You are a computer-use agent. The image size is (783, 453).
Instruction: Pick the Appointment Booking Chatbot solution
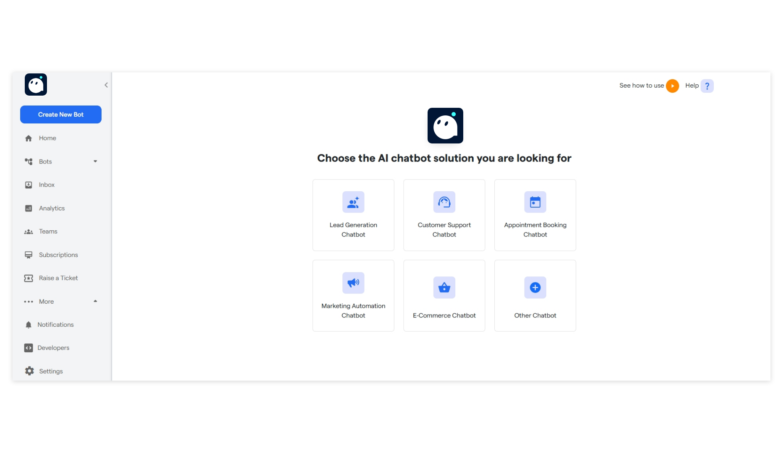pos(535,215)
